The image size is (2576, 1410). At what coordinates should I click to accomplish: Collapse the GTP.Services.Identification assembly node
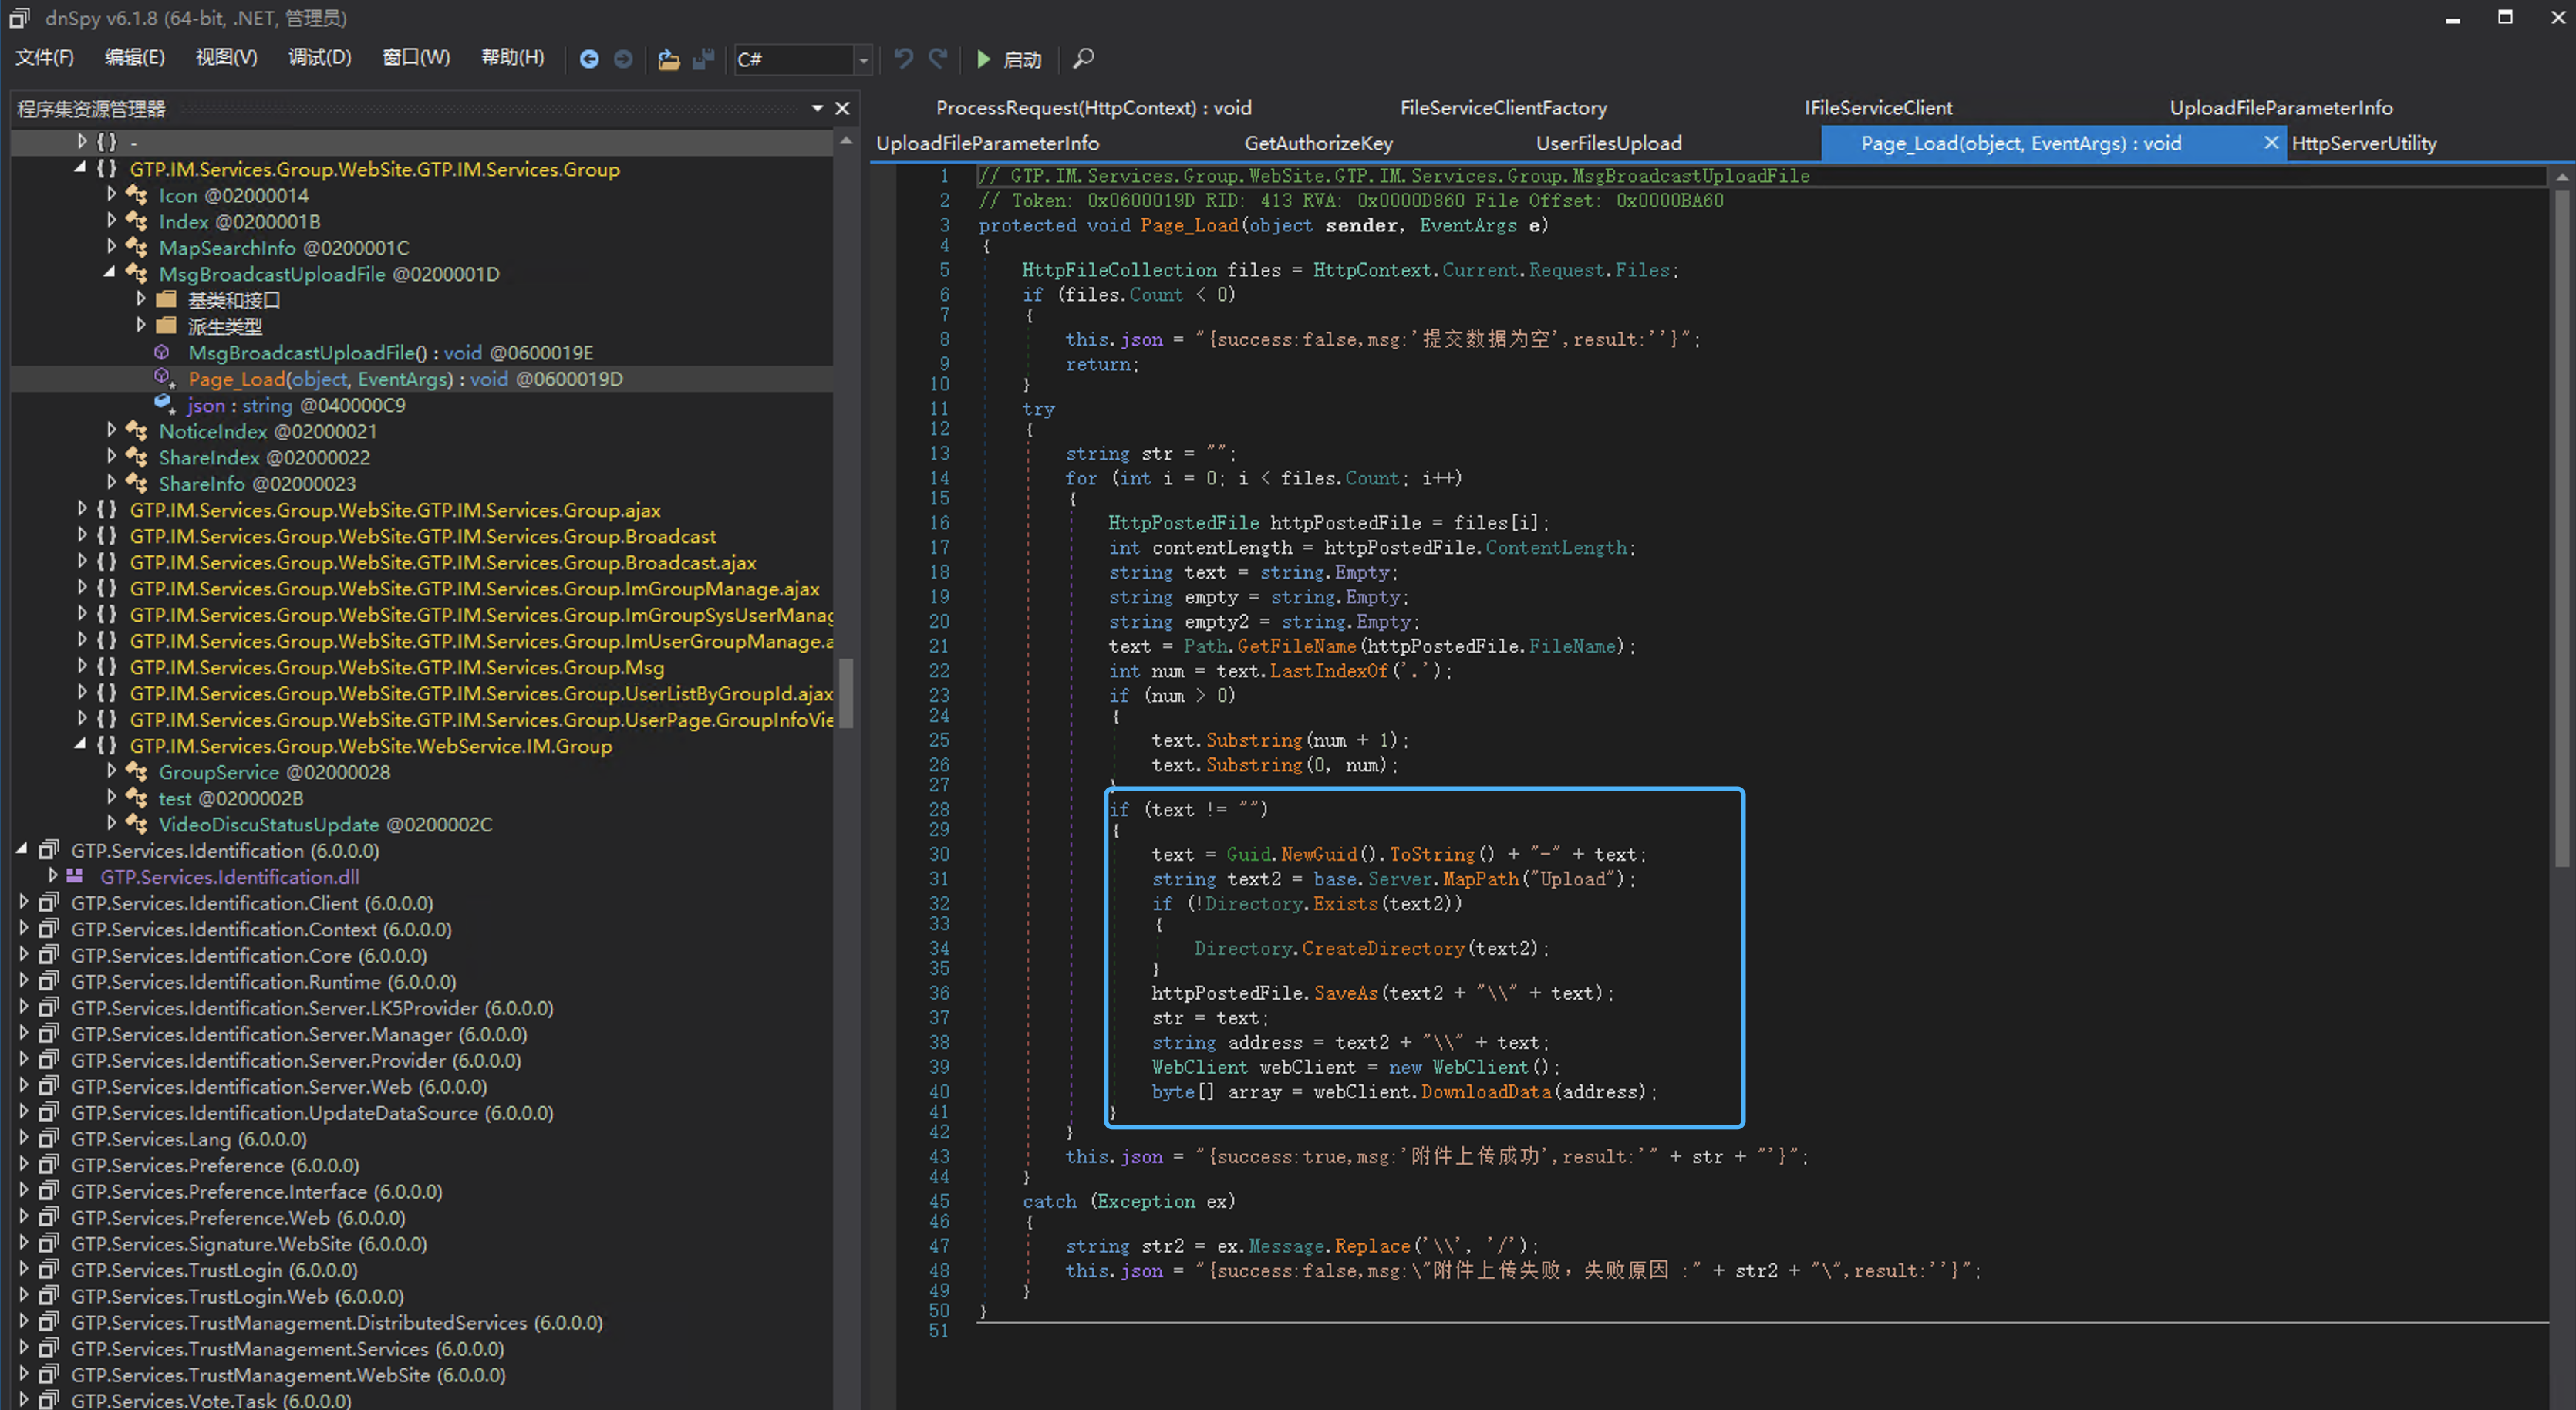(22, 850)
